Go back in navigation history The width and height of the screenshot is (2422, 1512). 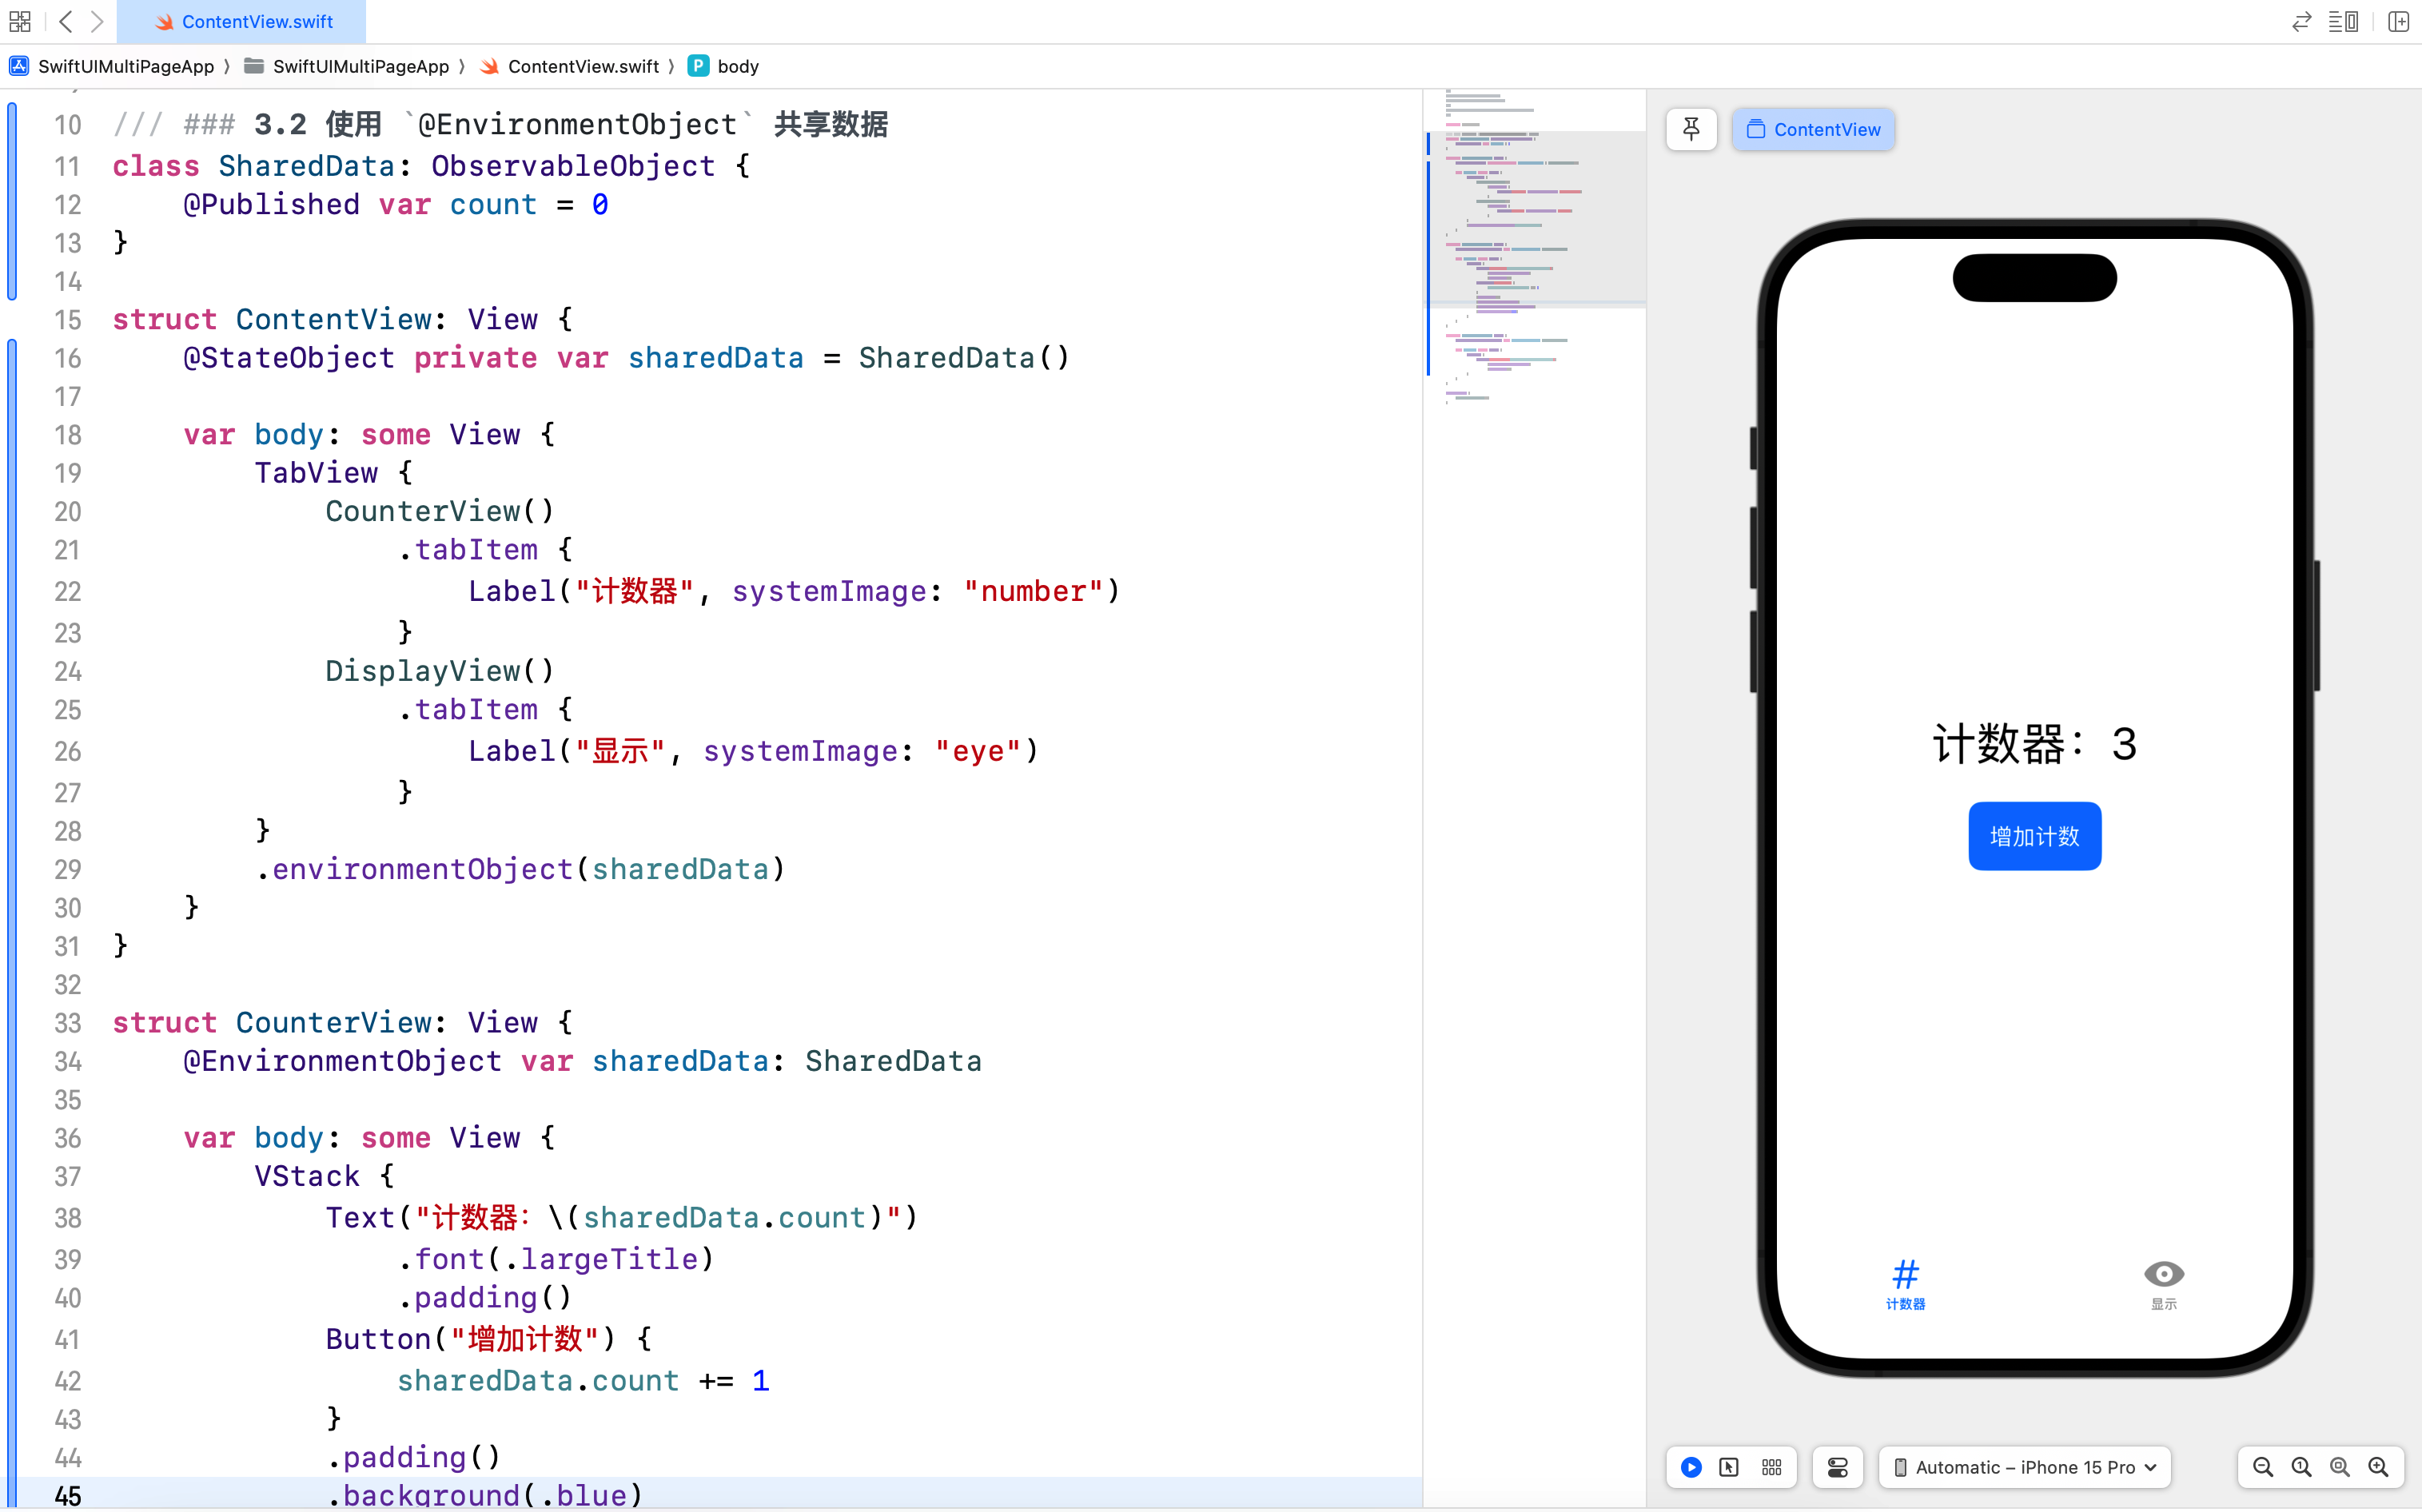click(66, 21)
